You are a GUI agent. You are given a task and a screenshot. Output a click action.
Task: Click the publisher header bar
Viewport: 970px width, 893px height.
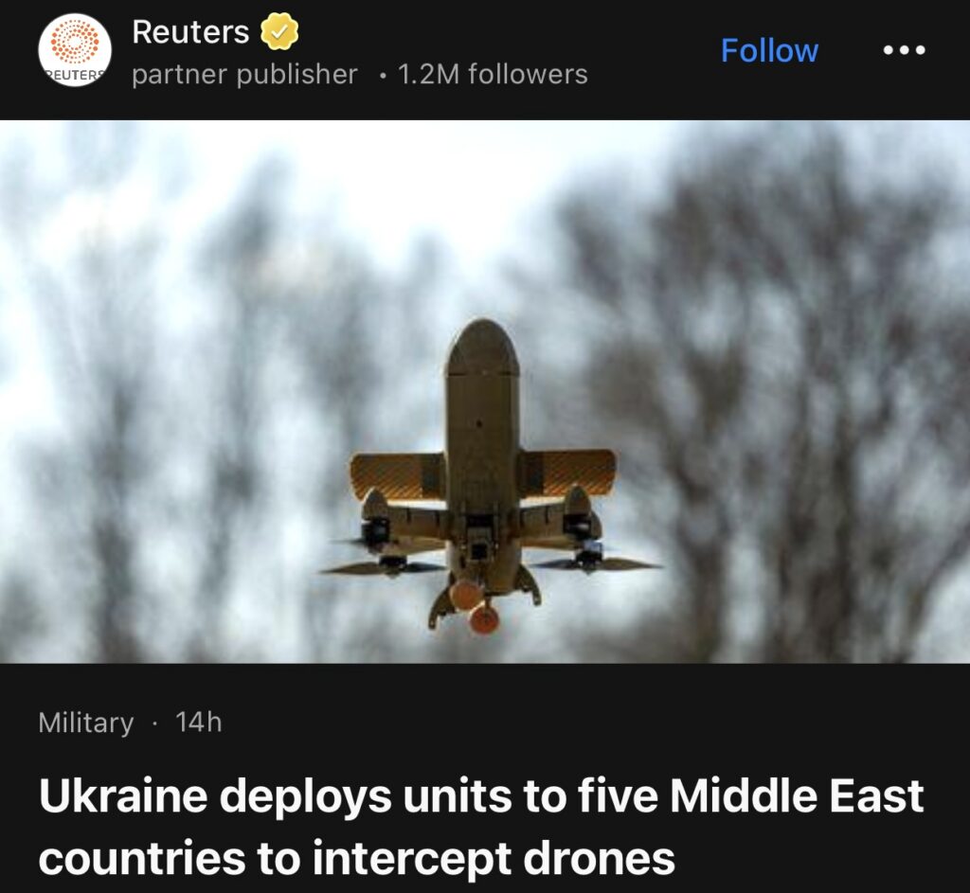pyautogui.click(x=485, y=60)
